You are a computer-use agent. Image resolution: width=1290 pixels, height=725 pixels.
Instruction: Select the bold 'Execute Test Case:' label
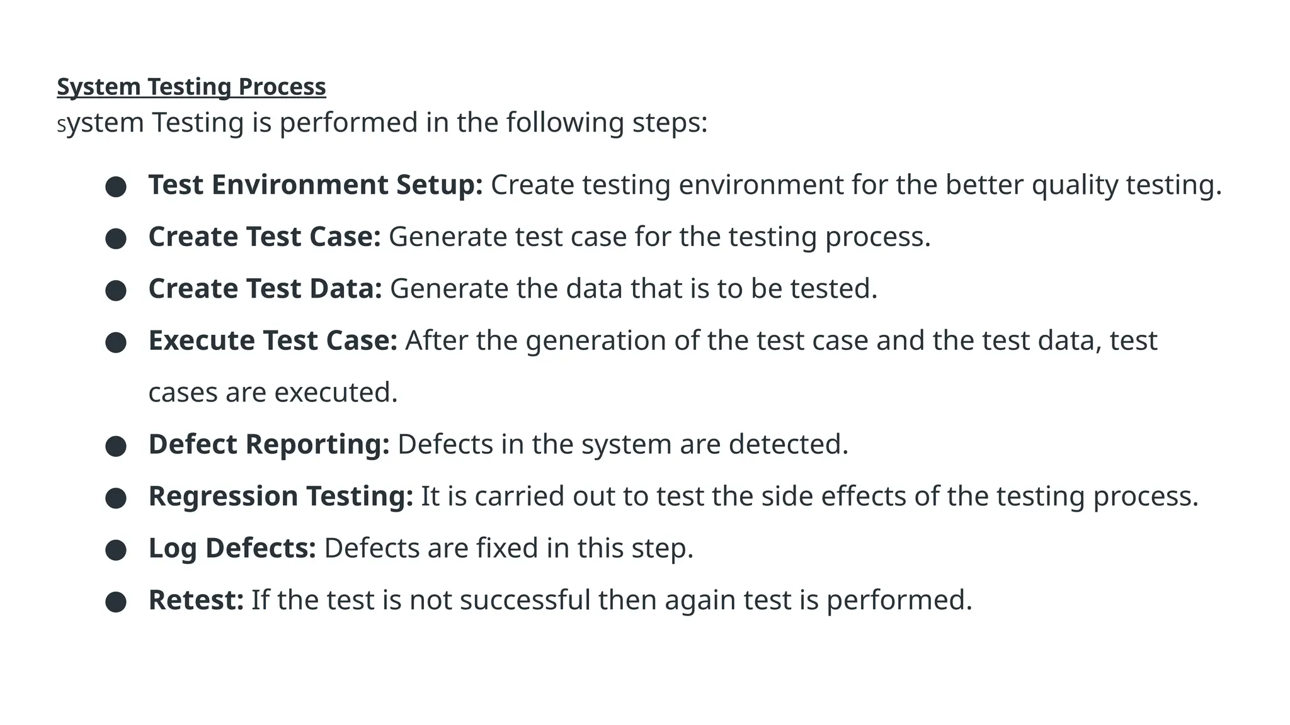pyautogui.click(x=273, y=340)
